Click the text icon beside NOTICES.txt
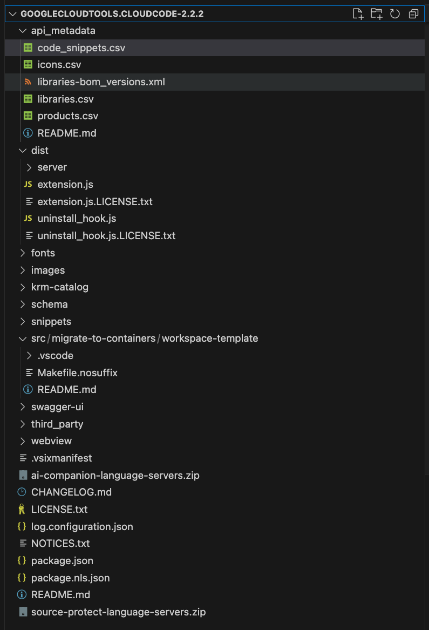Image resolution: width=429 pixels, height=630 pixels. [x=23, y=543]
